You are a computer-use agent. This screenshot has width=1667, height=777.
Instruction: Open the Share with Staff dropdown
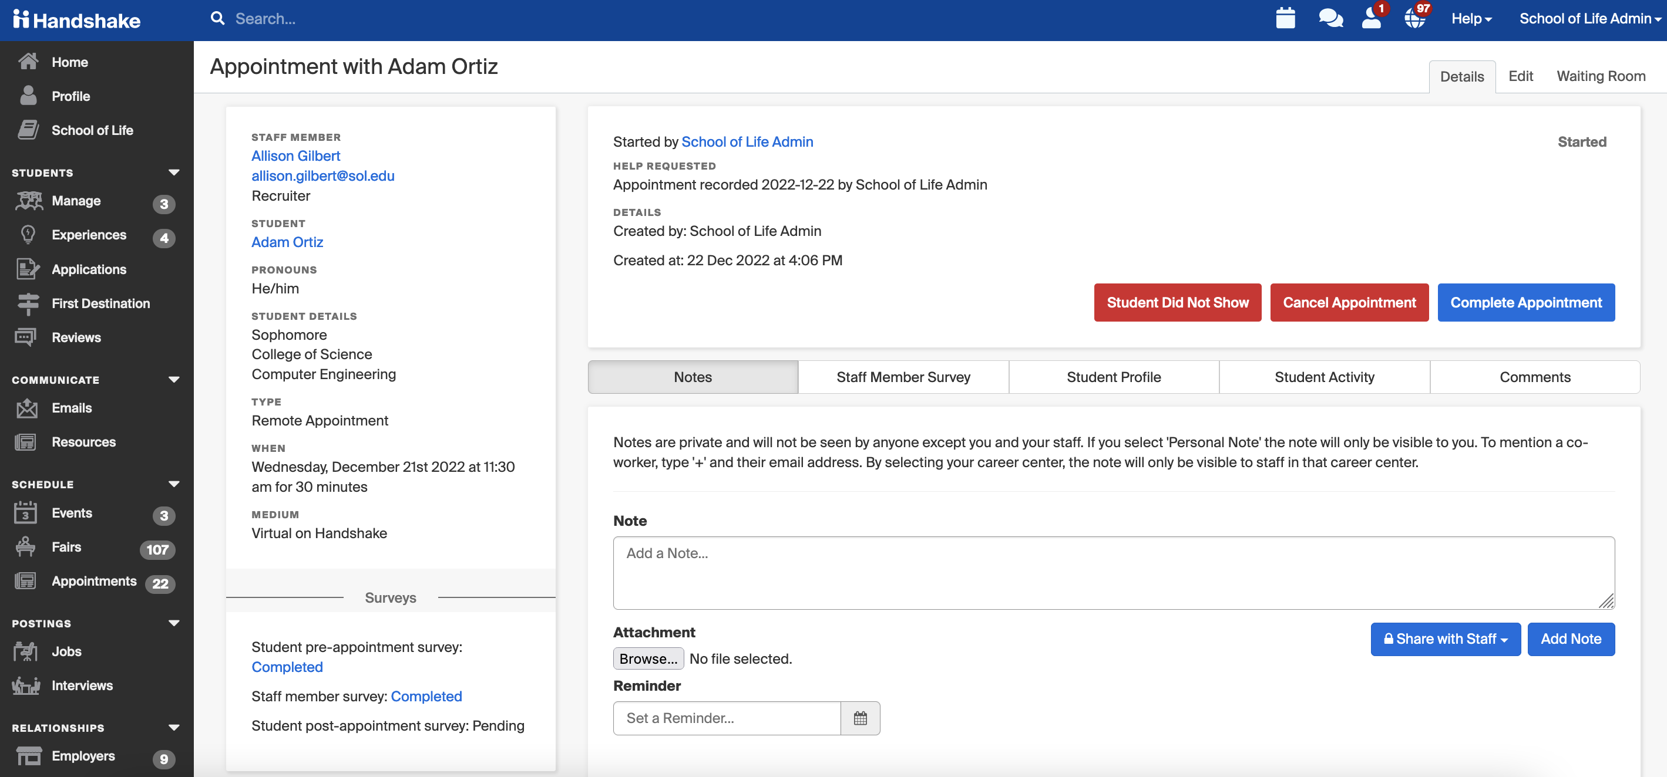coord(1445,639)
